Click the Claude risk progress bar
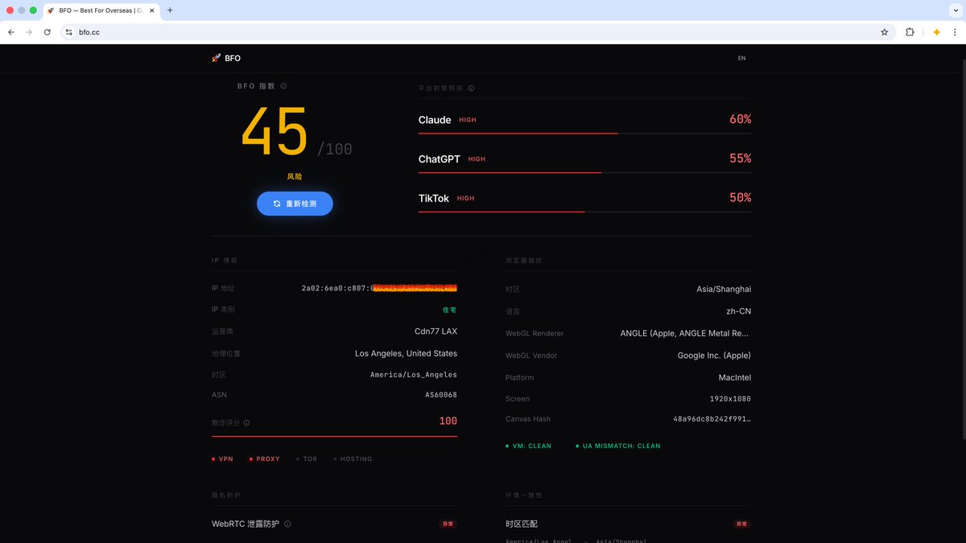 pos(584,134)
